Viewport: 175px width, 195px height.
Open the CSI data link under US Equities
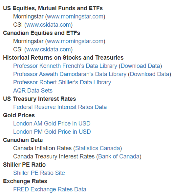(x=49, y=25)
